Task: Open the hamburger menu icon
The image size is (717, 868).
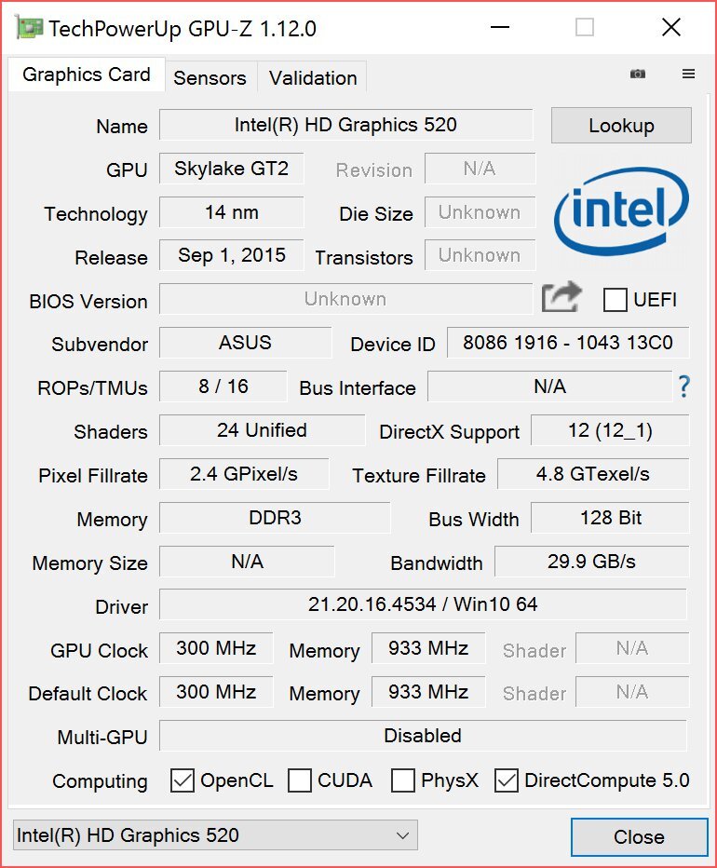Action: [687, 74]
